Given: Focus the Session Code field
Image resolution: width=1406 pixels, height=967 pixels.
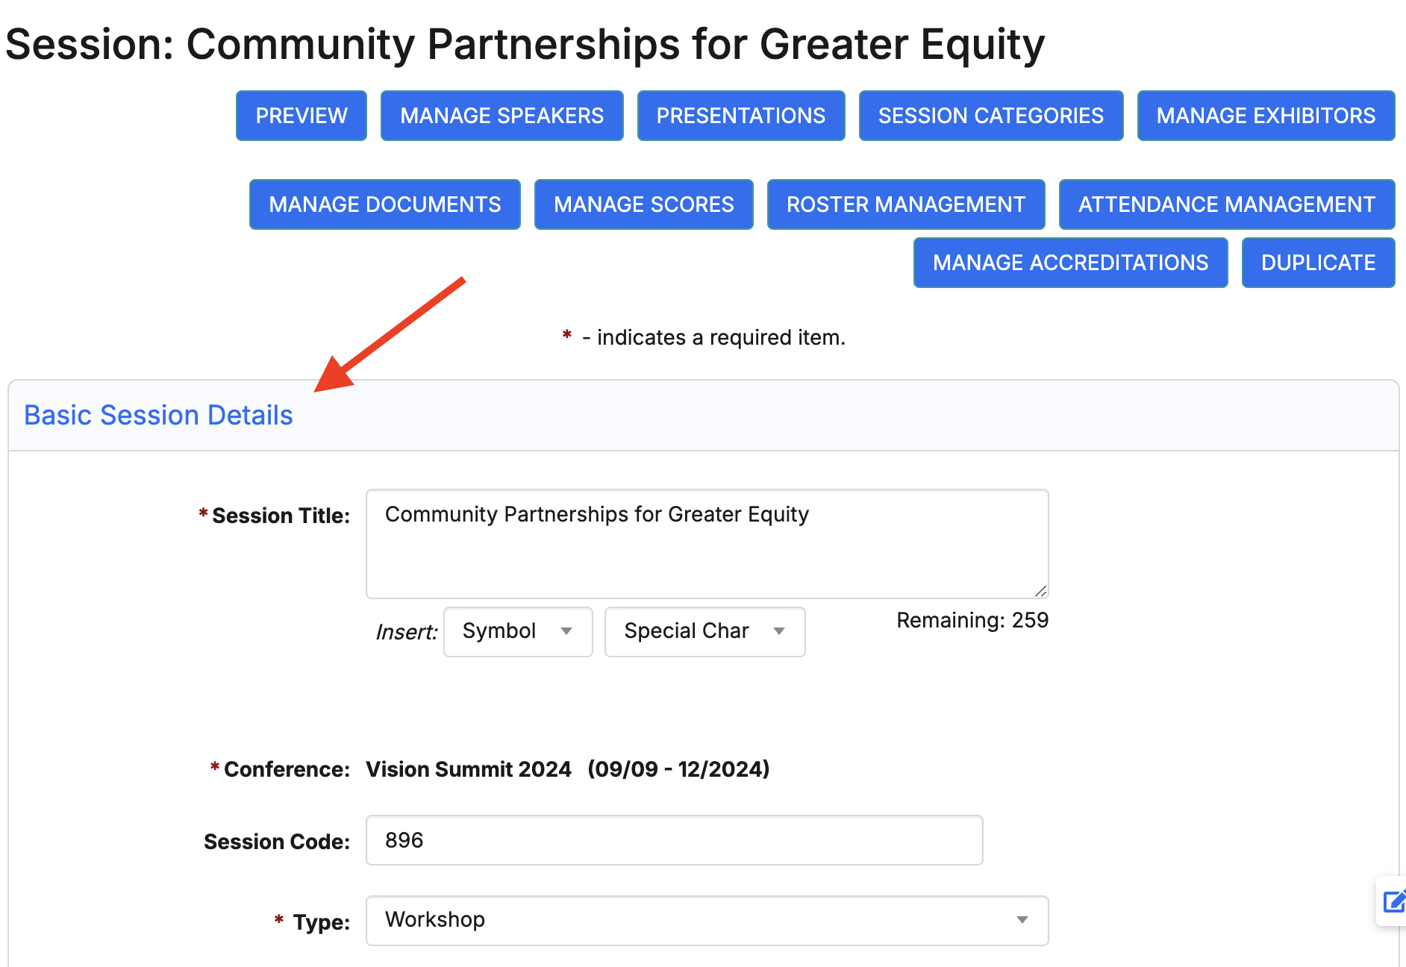Looking at the screenshot, I should coord(674,840).
